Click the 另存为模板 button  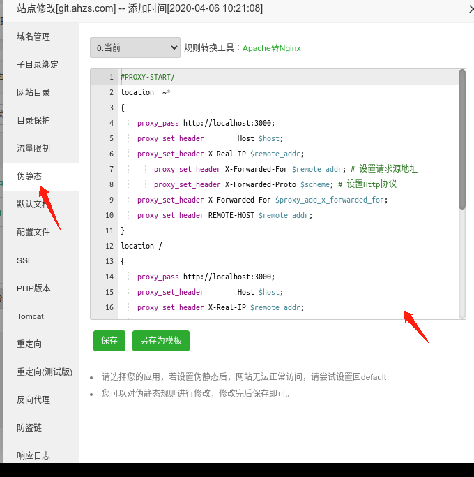point(161,341)
